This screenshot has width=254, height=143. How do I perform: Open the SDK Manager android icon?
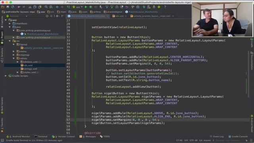(154, 7)
